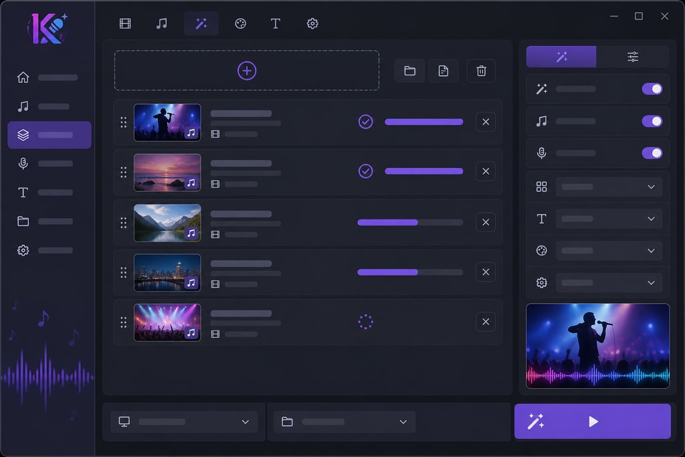Open the output folder dropdown at bottom
The width and height of the screenshot is (685, 457).
pos(345,422)
